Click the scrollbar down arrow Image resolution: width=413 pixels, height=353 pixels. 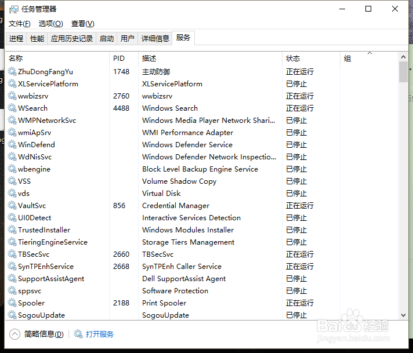pyautogui.click(x=403, y=315)
